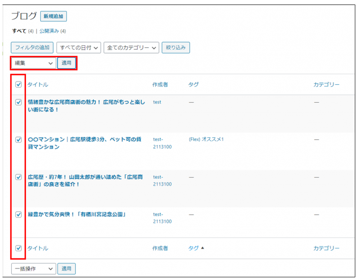
Task: Click 適用 beside the 一括操作 dropdown
Action: [x=66, y=268]
